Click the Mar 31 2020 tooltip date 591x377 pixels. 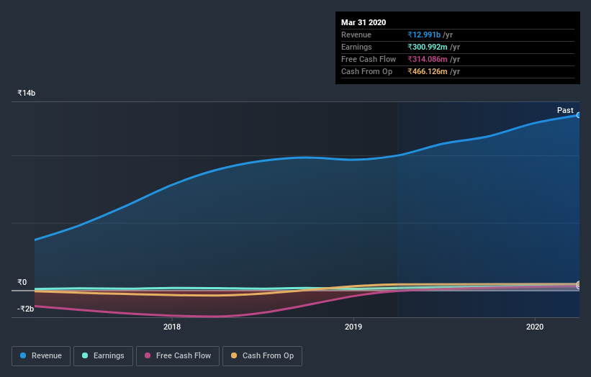(364, 22)
